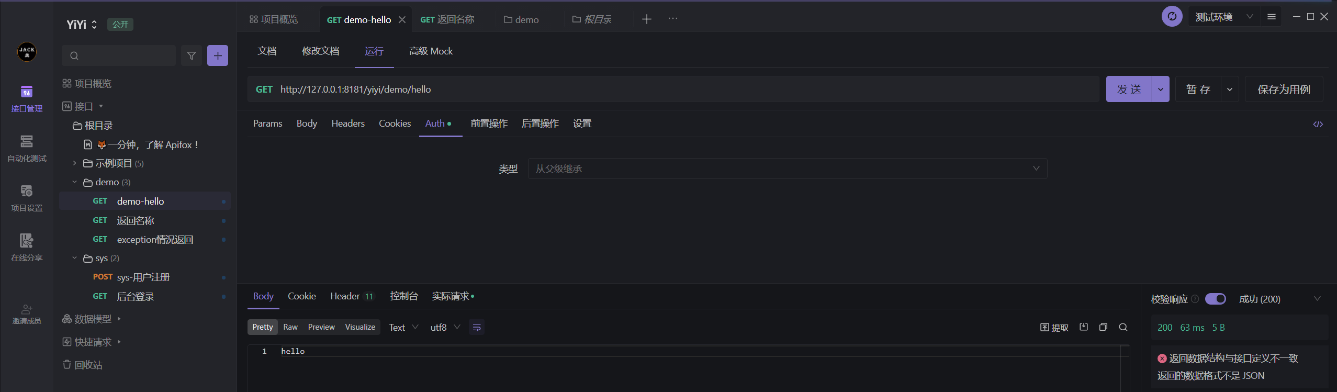
Task: Select the Raw response view
Action: [290, 327]
